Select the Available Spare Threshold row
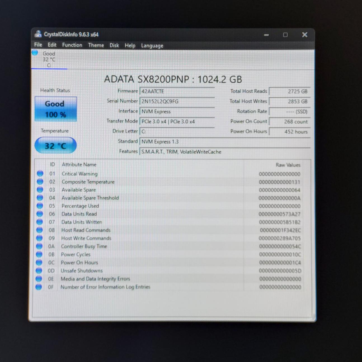Screen dimensions: 362x362 coord(90,198)
